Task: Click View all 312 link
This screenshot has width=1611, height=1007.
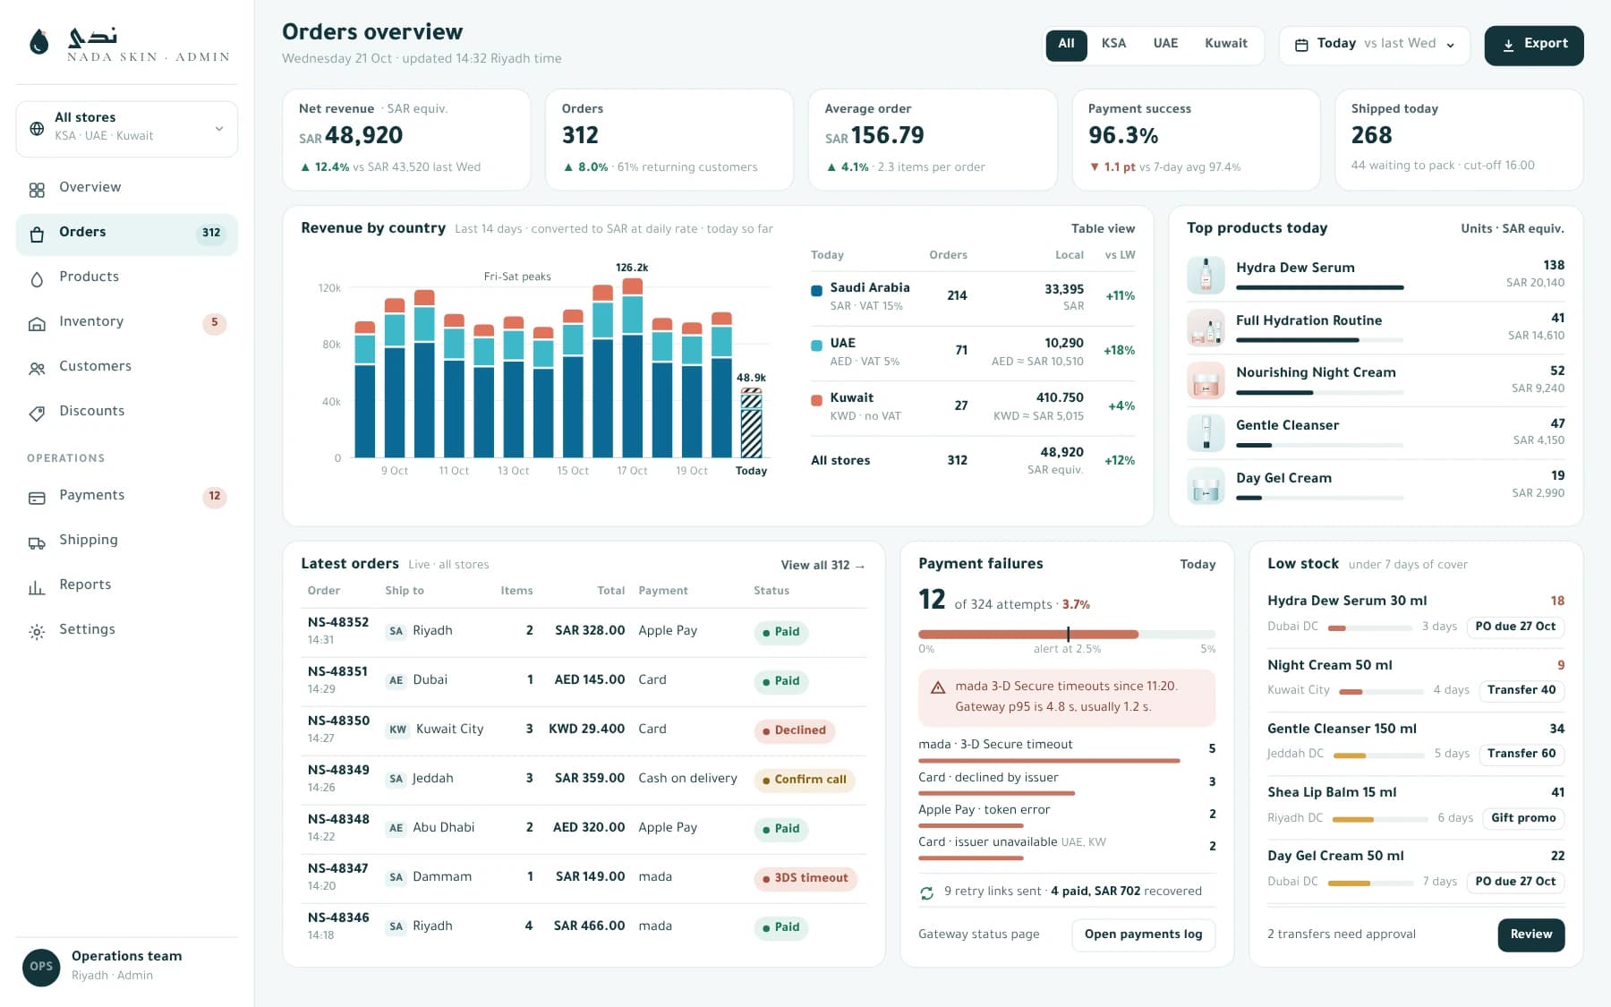Action: pos(823,566)
